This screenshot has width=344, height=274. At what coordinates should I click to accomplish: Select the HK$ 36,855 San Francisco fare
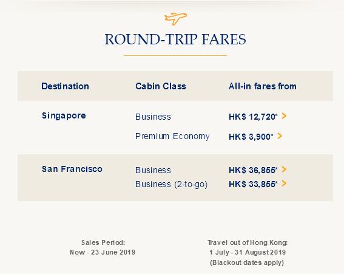[x=253, y=170]
